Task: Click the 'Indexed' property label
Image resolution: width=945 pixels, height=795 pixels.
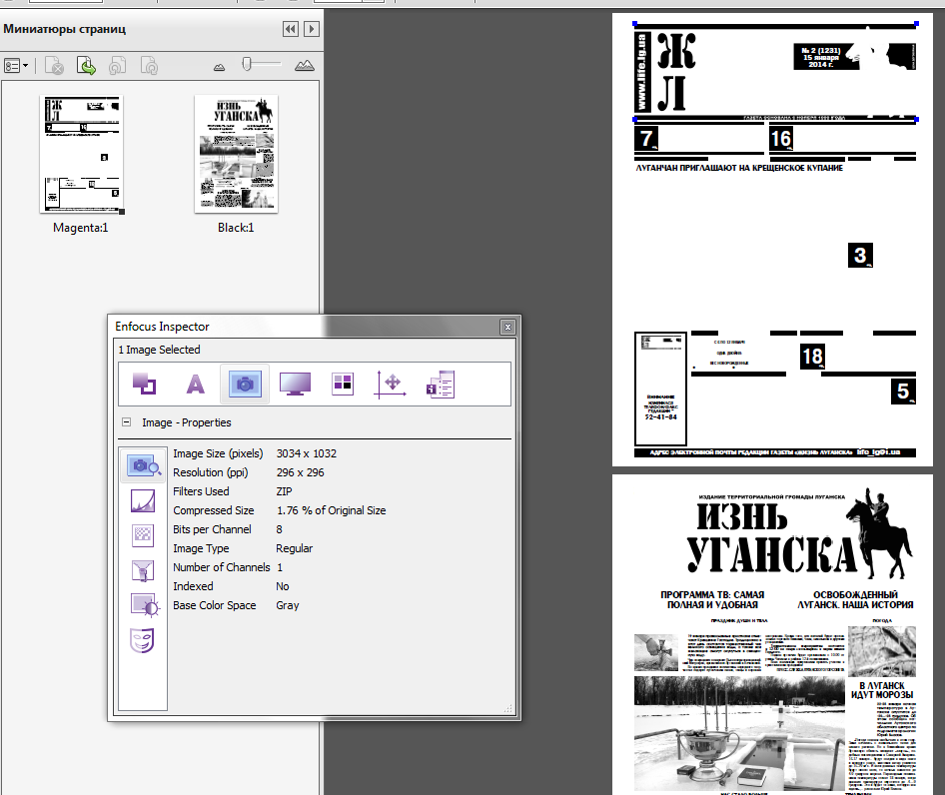Action: [x=193, y=586]
